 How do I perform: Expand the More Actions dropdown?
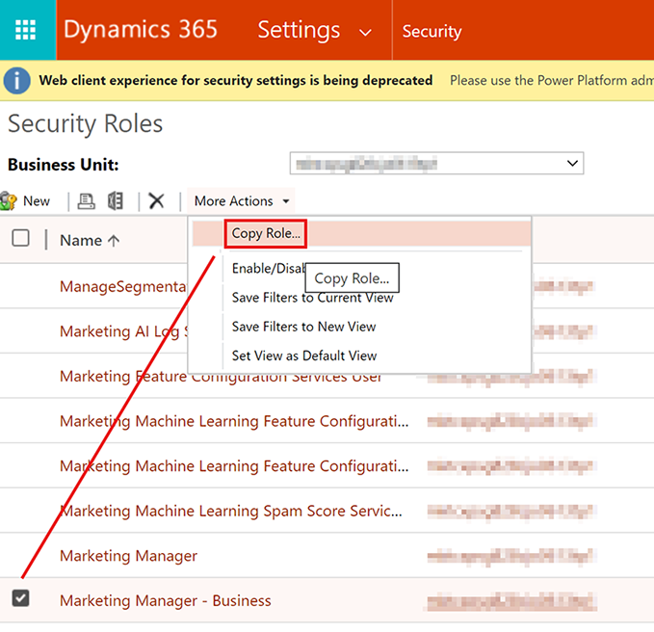(x=241, y=201)
